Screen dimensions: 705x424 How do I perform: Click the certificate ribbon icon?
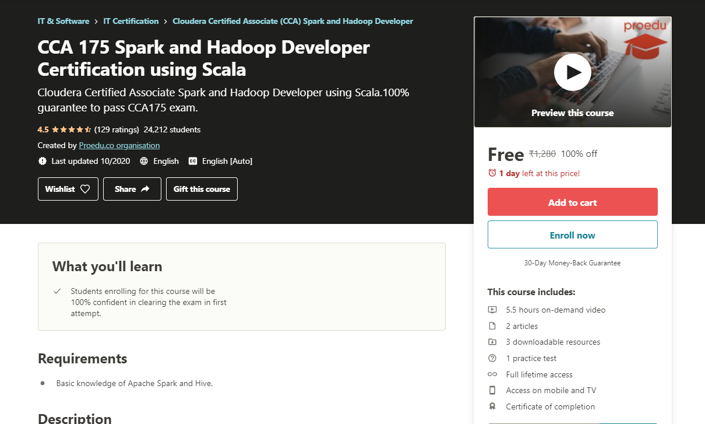(492, 407)
